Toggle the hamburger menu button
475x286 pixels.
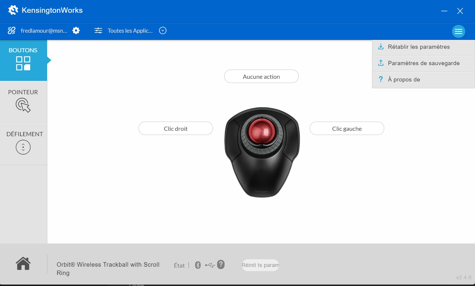pos(458,31)
